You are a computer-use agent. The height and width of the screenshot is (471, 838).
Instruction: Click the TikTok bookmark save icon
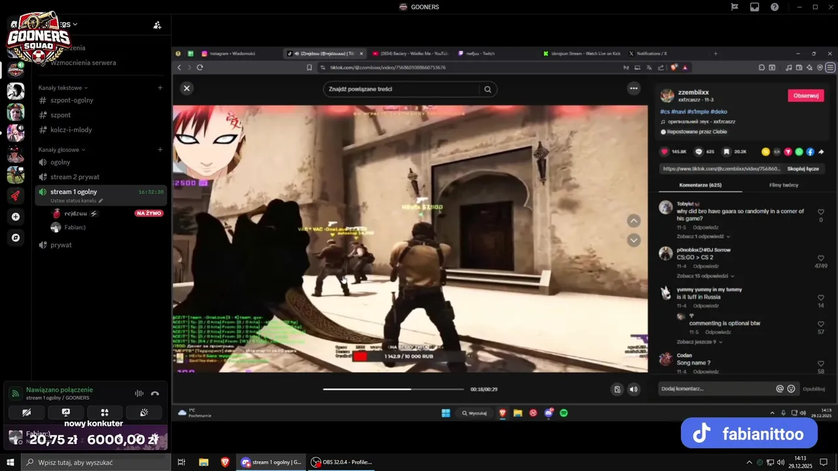(727, 152)
